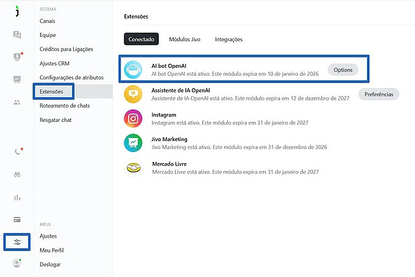Click text 'expira em 10 de janeiro de 2026'
415x277 pixels.
point(281,74)
